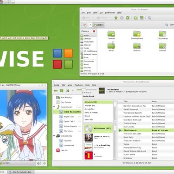Open the Tools menu in music player
This screenshot has height=174, width=174.
pos(87,85)
